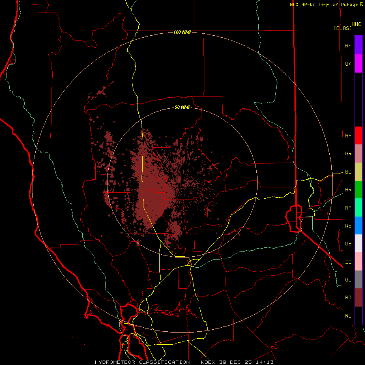Image resolution: width=365 pixels, height=365 pixels.
Task: Click the WS legend label
Action: 348,226
